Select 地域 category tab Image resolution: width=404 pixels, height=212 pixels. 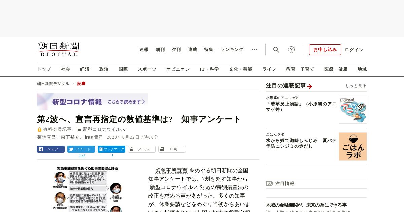click(362, 69)
